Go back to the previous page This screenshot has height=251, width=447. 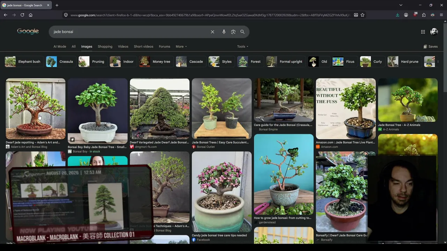click(6, 15)
